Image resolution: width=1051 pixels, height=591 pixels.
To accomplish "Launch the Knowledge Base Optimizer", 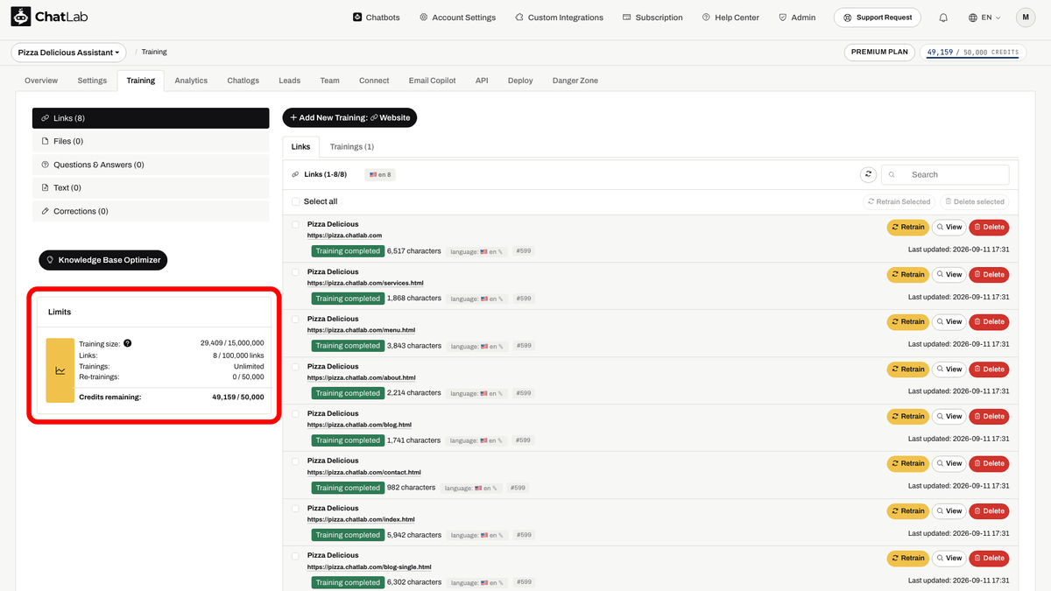I will (102, 260).
